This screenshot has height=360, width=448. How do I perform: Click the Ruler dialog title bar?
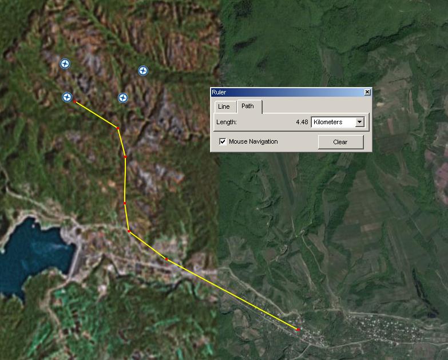click(x=291, y=92)
